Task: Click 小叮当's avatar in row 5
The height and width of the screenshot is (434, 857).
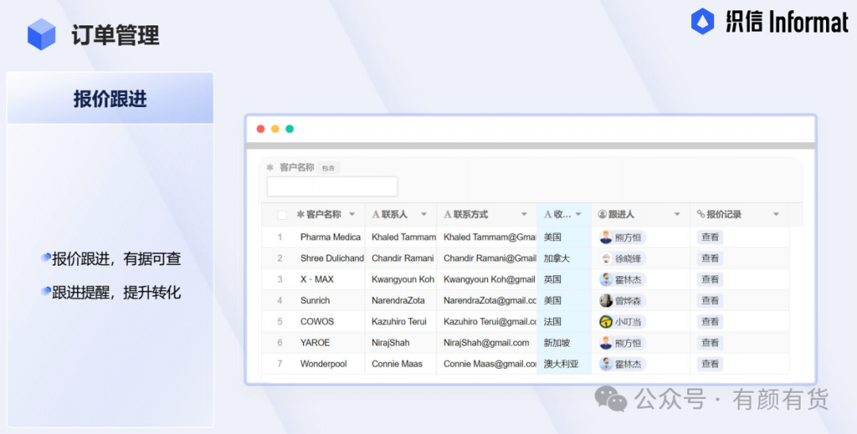Action: (x=605, y=322)
